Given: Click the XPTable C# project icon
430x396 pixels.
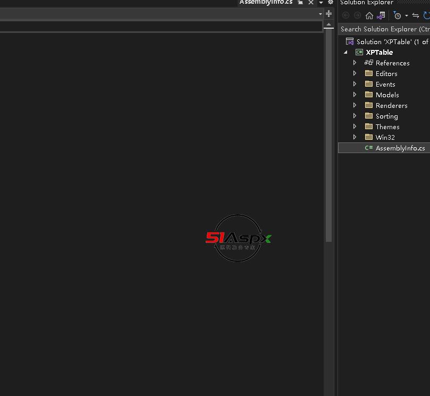Looking at the screenshot, I should pyautogui.click(x=359, y=52).
